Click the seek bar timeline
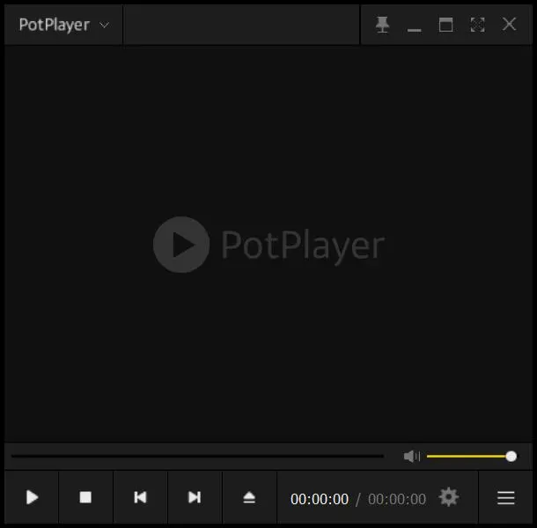537x528 pixels. click(197, 456)
